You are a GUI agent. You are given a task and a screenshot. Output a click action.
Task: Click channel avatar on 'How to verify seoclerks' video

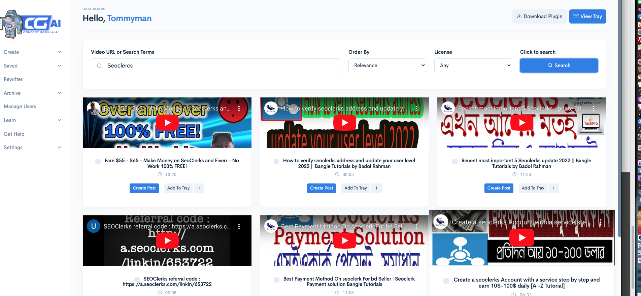tap(271, 108)
